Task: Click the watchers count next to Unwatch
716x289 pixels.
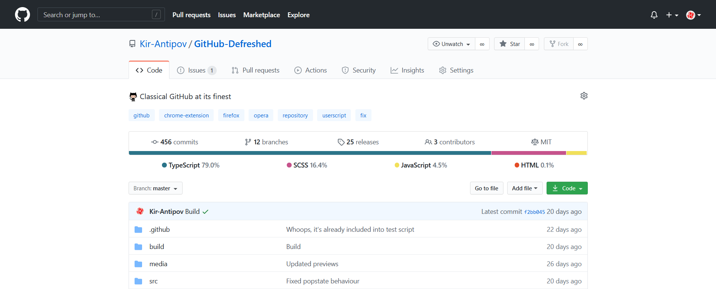Action: 482,44
